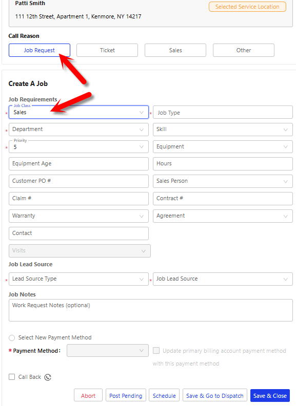Click the Warranty chevron icon
Viewport: 296px width, 406px height.
coord(142,216)
